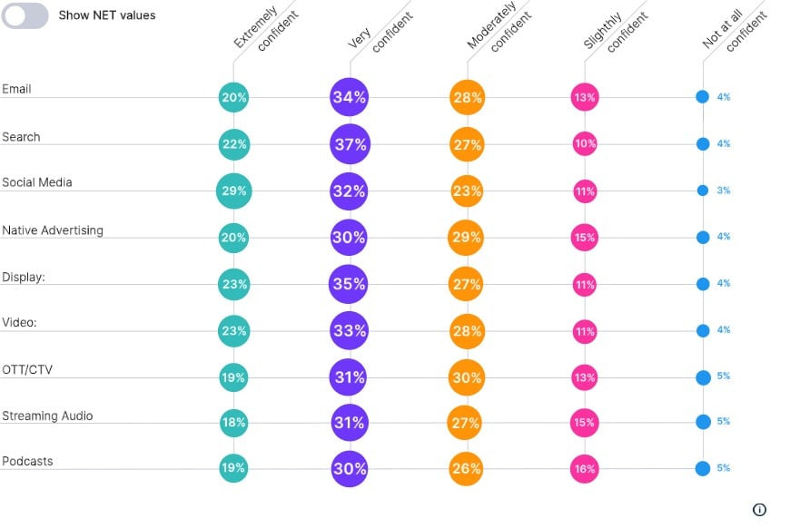790x528 pixels.
Task: Select the Native Advertising row label
Action: (x=53, y=230)
